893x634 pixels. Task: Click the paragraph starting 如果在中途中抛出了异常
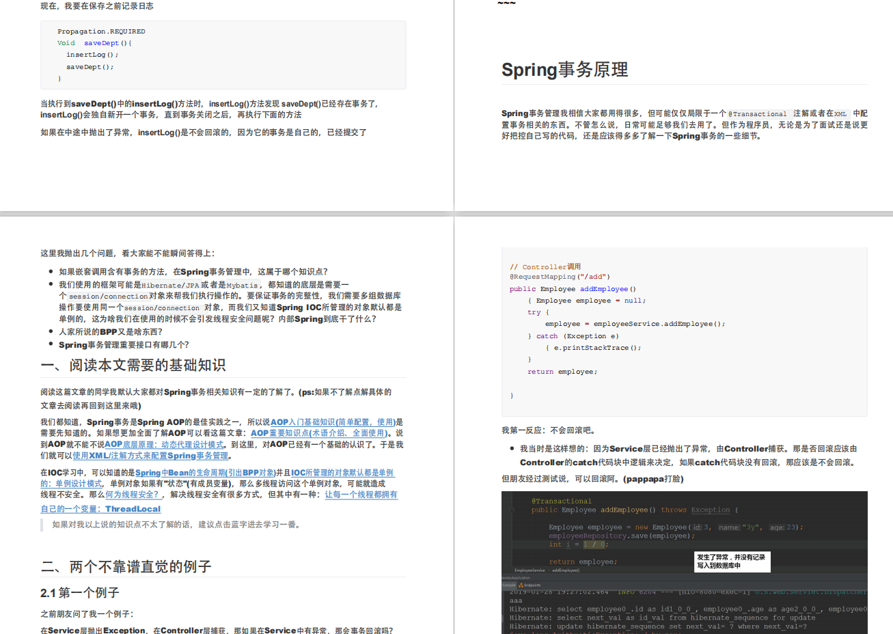tap(204, 133)
